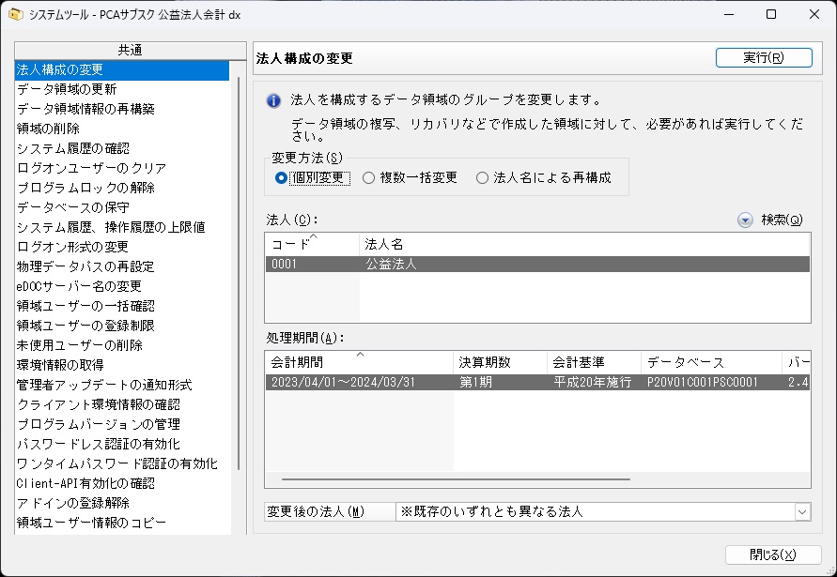This screenshot has width=837, height=577.
Task: Select データベースの保守 menu item
Action: (x=73, y=207)
